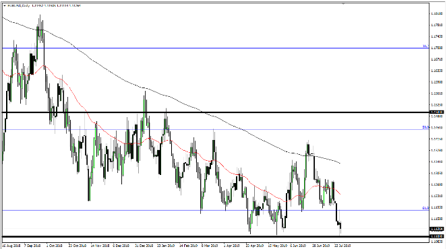Select the 38.2 Fibonacci blue line label
The image size is (447, 249).
[x=425, y=46]
